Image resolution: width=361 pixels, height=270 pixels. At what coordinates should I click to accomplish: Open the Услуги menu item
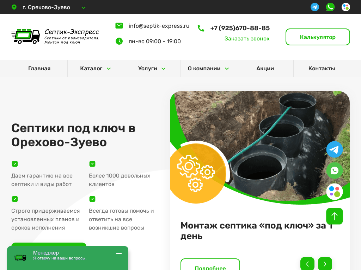(x=148, y=69)
